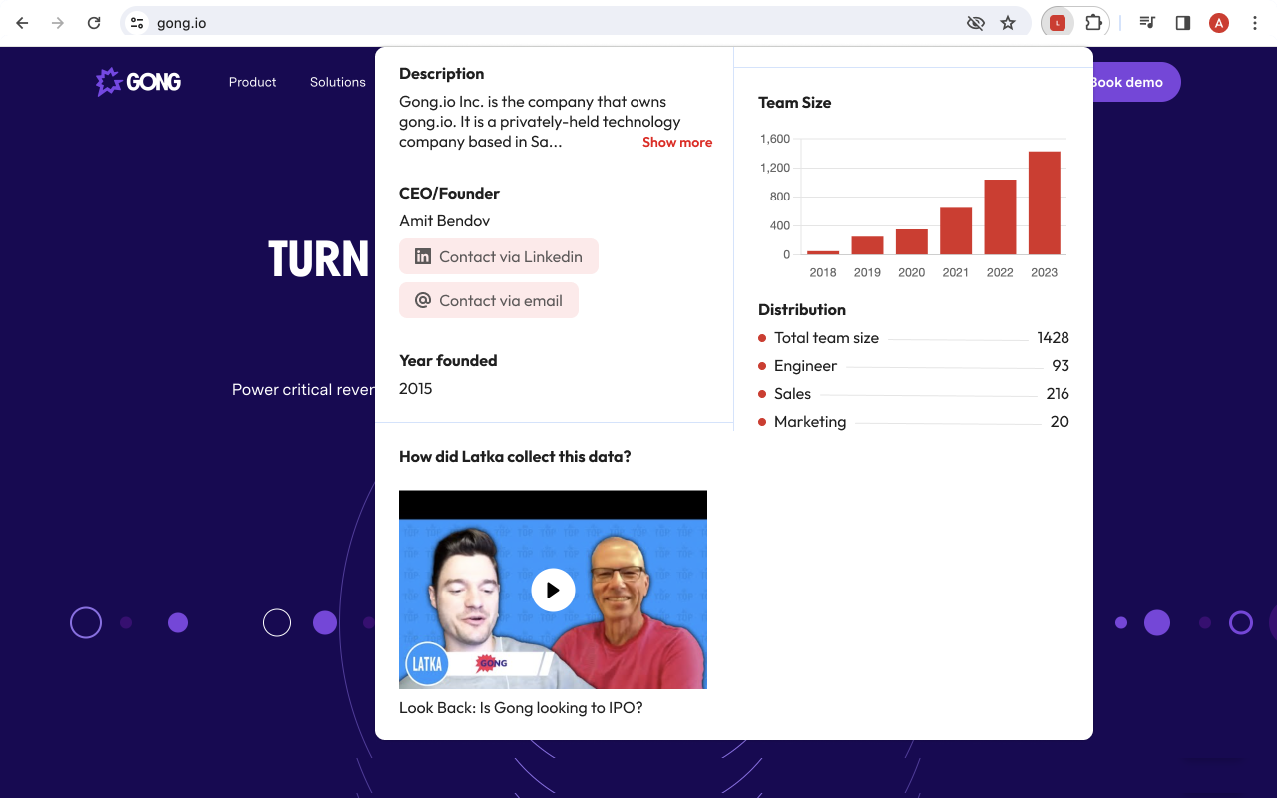Open the media control icon in the toolbar

(1147, 23)
